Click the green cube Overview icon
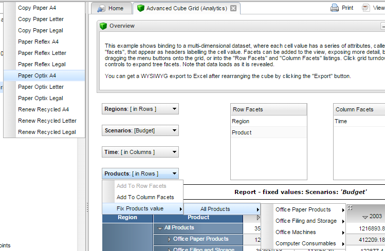This screenshot has height=251, width=385. 103,26
